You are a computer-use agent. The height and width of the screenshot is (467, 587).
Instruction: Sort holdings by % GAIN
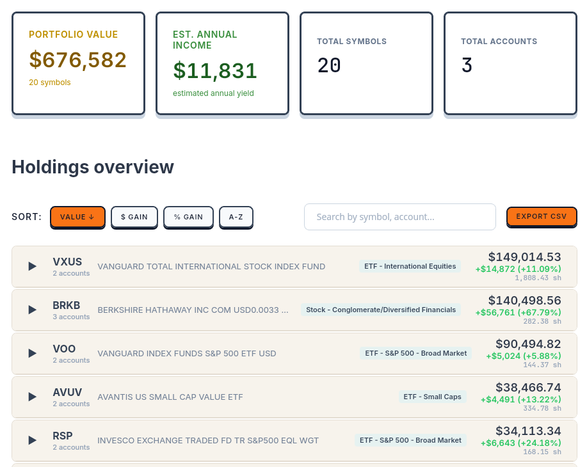click(188, 217)
